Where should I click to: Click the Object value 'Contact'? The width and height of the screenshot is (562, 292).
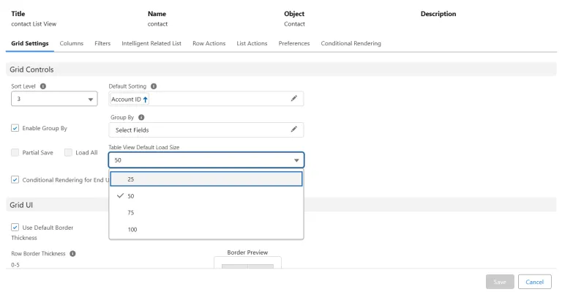pos(294,24)
